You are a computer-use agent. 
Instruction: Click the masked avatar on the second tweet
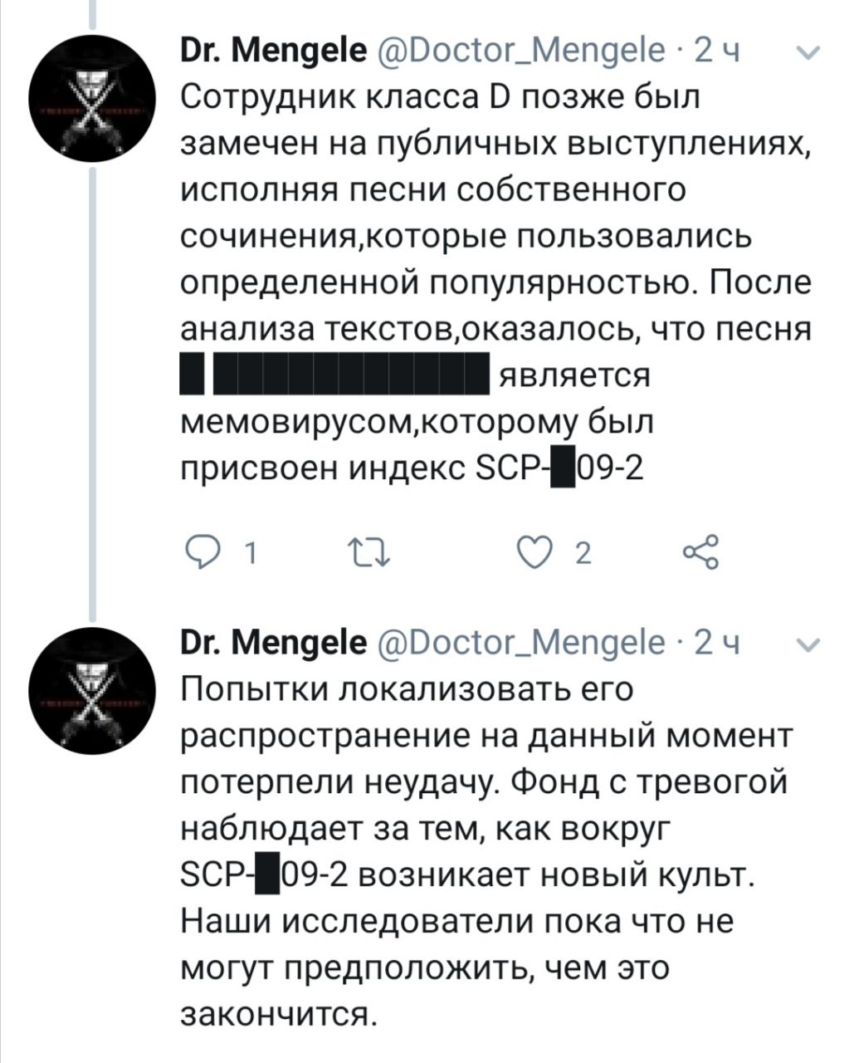92,691
